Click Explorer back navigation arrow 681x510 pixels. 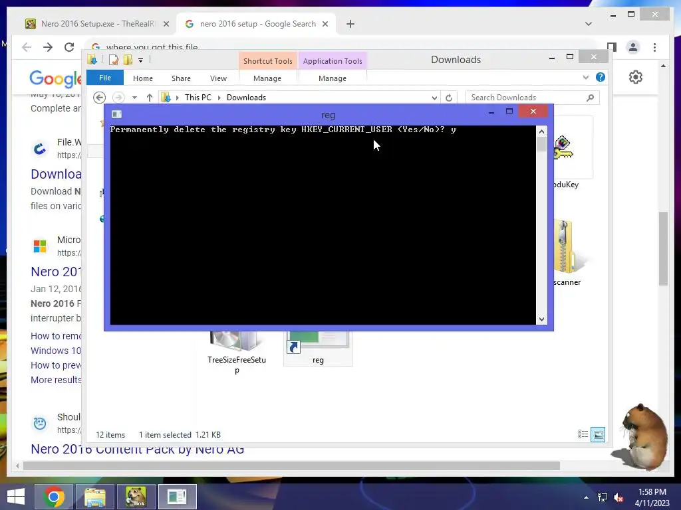(100, 98)
